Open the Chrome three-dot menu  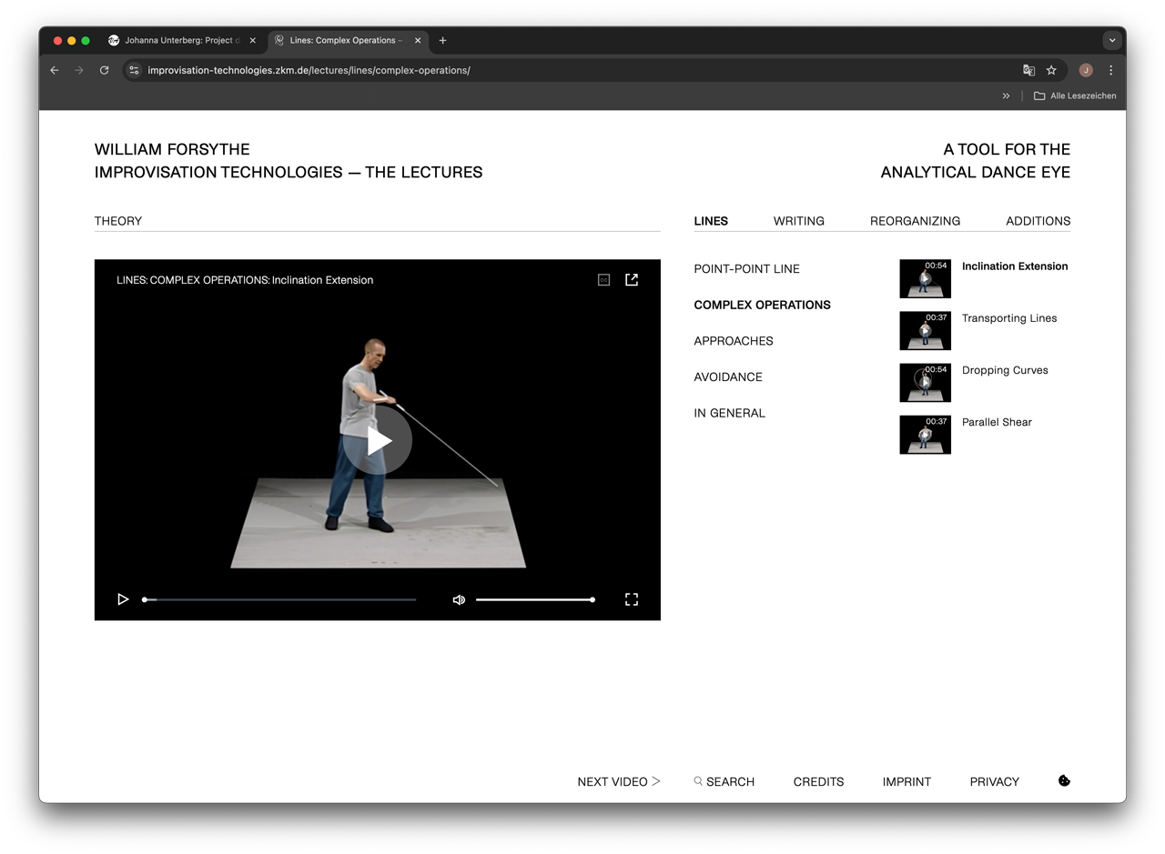point(1110,70)
